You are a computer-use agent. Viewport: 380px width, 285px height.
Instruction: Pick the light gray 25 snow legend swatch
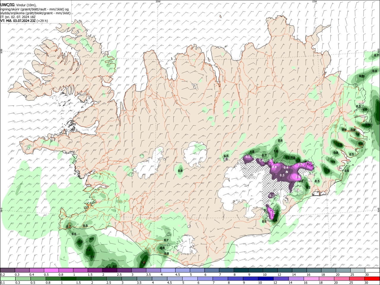point(358,270)
